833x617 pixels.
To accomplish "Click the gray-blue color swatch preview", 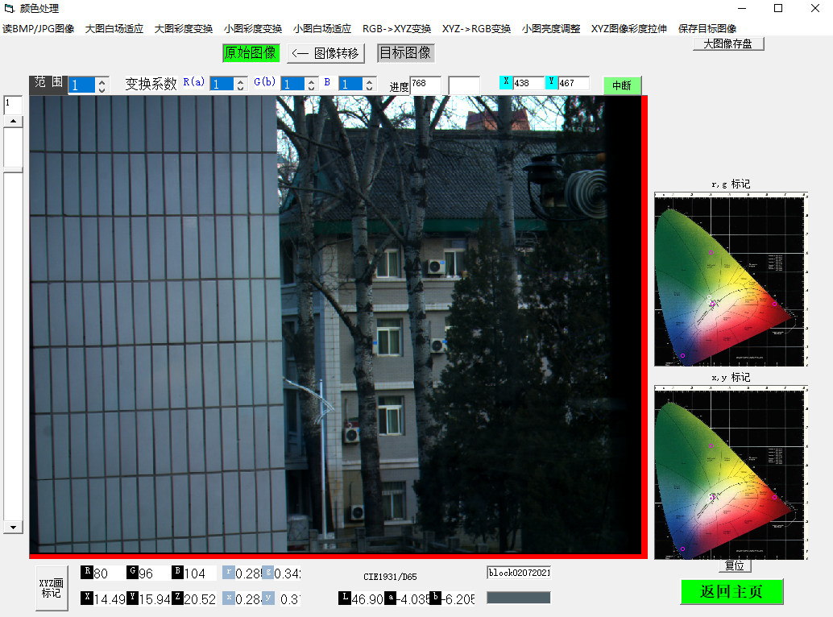I will pyautogui.click(x=518, y=598).
